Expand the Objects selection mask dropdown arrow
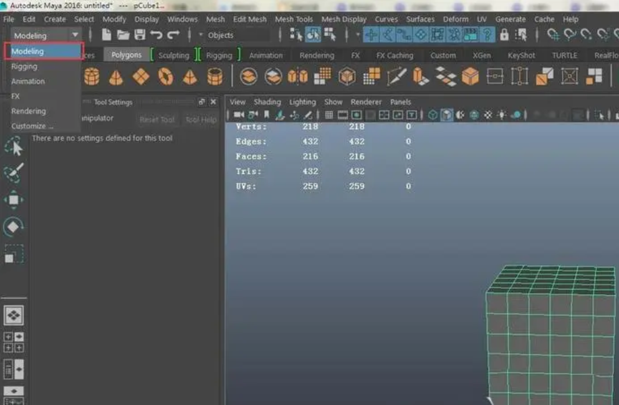619x405 pixels. 201,35
